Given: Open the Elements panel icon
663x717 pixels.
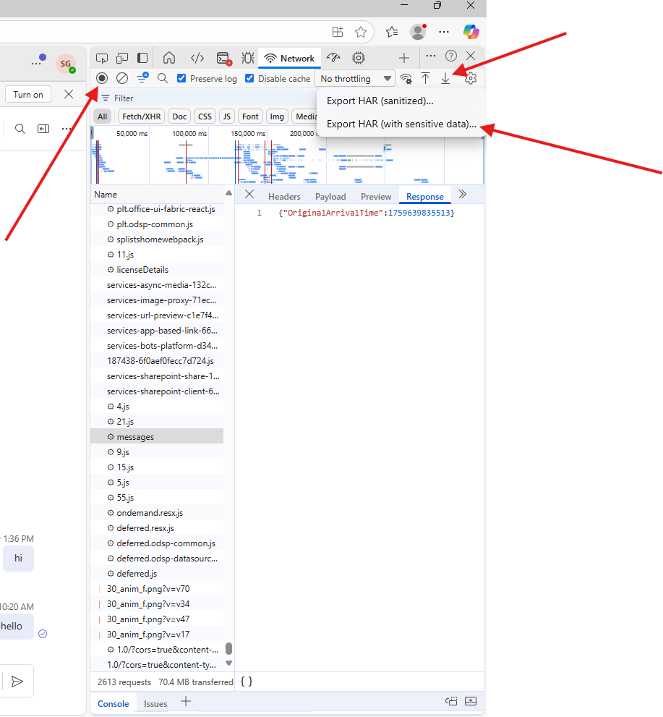Looking at the screenshot, I should point(197,58).
